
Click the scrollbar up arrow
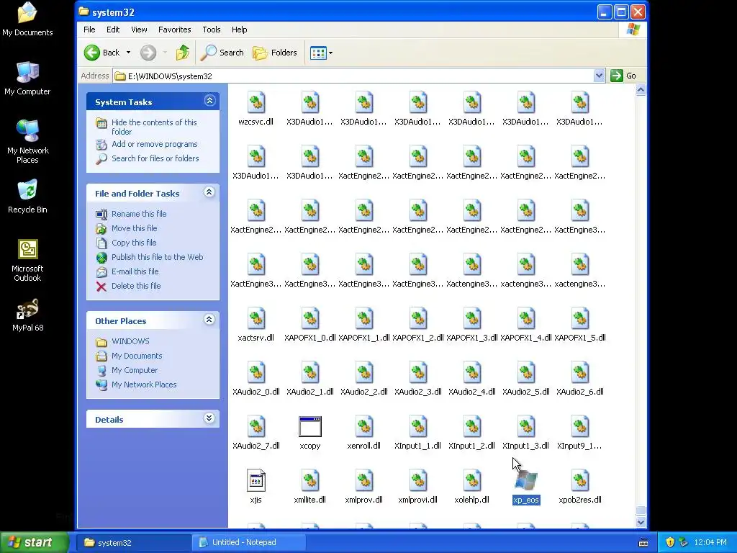(641, 90)
